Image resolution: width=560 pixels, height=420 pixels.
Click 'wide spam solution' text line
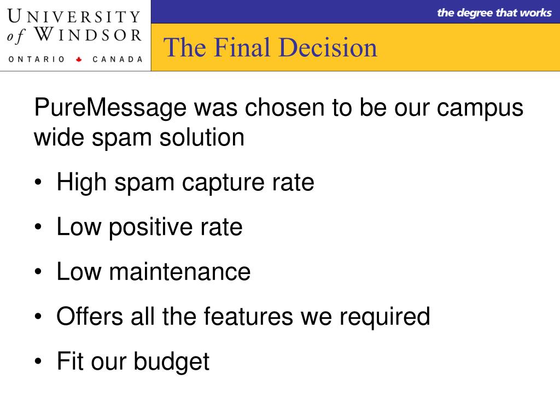click(139, 137)
